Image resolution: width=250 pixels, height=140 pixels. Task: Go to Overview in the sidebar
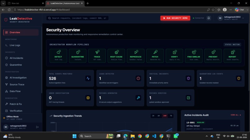pyautogui.click(x=21, y=32)
